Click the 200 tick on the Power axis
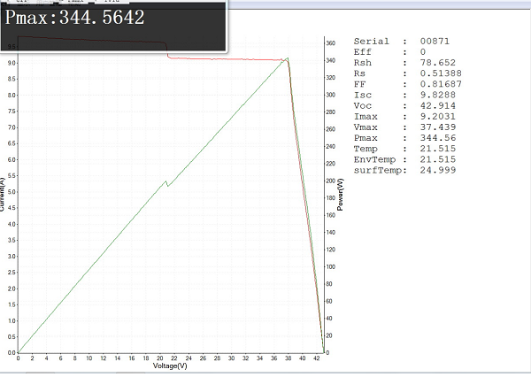Screen dimensions: 531x377 [330, 181]
